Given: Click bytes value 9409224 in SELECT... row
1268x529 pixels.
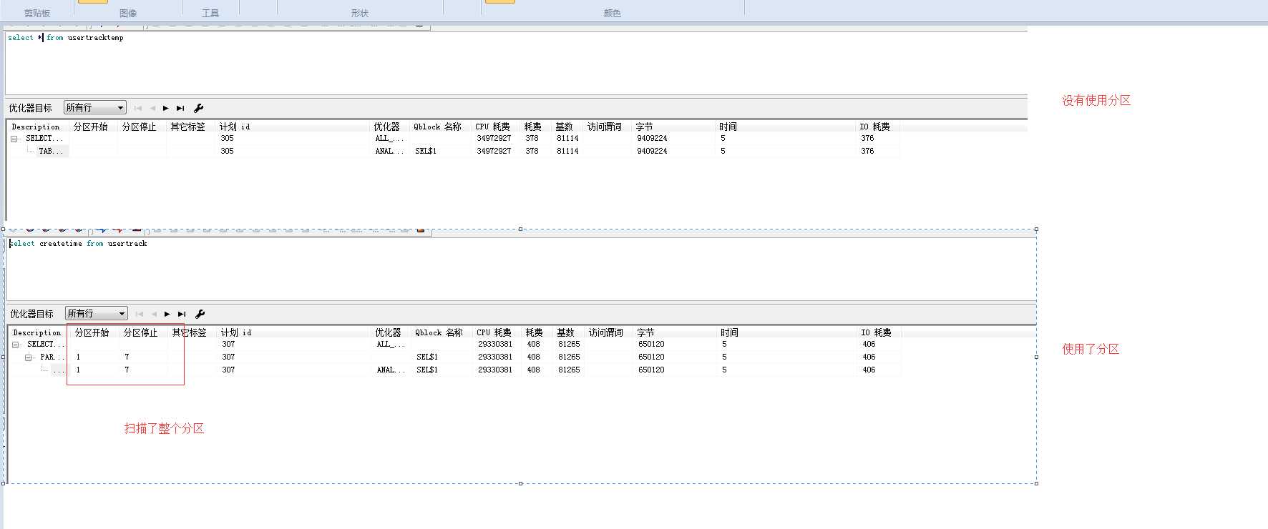Looking at the screenshot, I should [x=652, y=139].
